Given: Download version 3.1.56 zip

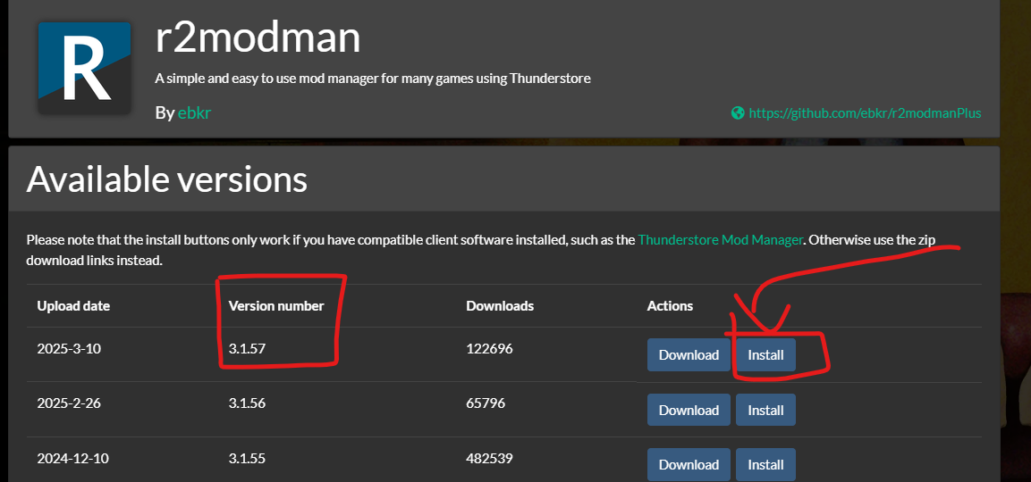Looking at the screenshot, I should (x=689, y=410).
